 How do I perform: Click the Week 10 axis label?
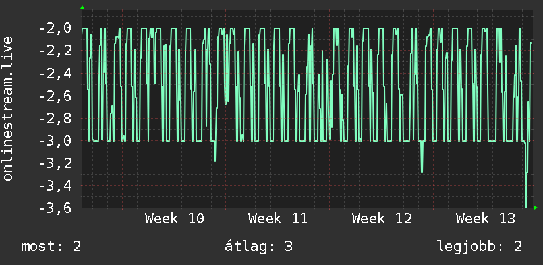tap(175, 219)
